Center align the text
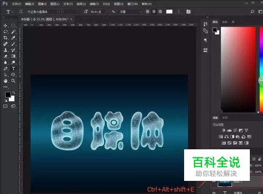The image size is (263, 194). (154, 12)
